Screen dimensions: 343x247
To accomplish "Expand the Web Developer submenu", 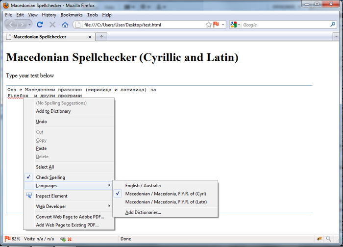I will point(69,206).
